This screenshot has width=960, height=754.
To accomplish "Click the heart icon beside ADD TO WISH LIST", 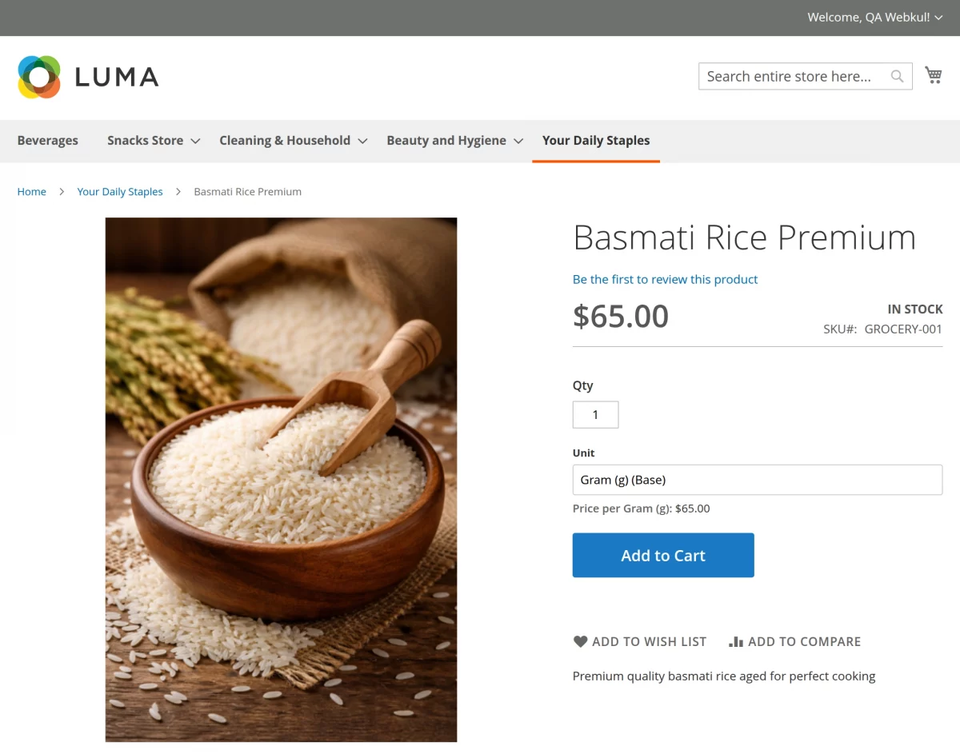I will (x=580, y=640).
